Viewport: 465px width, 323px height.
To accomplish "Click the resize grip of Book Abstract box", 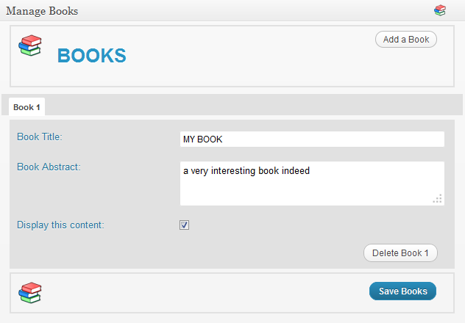I will pos(437,198).
